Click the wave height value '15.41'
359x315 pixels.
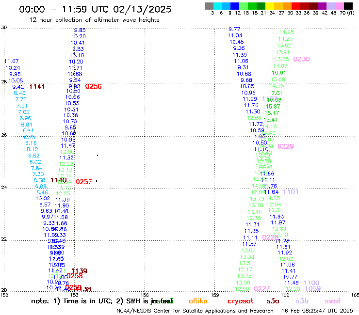pyautogui.click(x=270, y=120)
